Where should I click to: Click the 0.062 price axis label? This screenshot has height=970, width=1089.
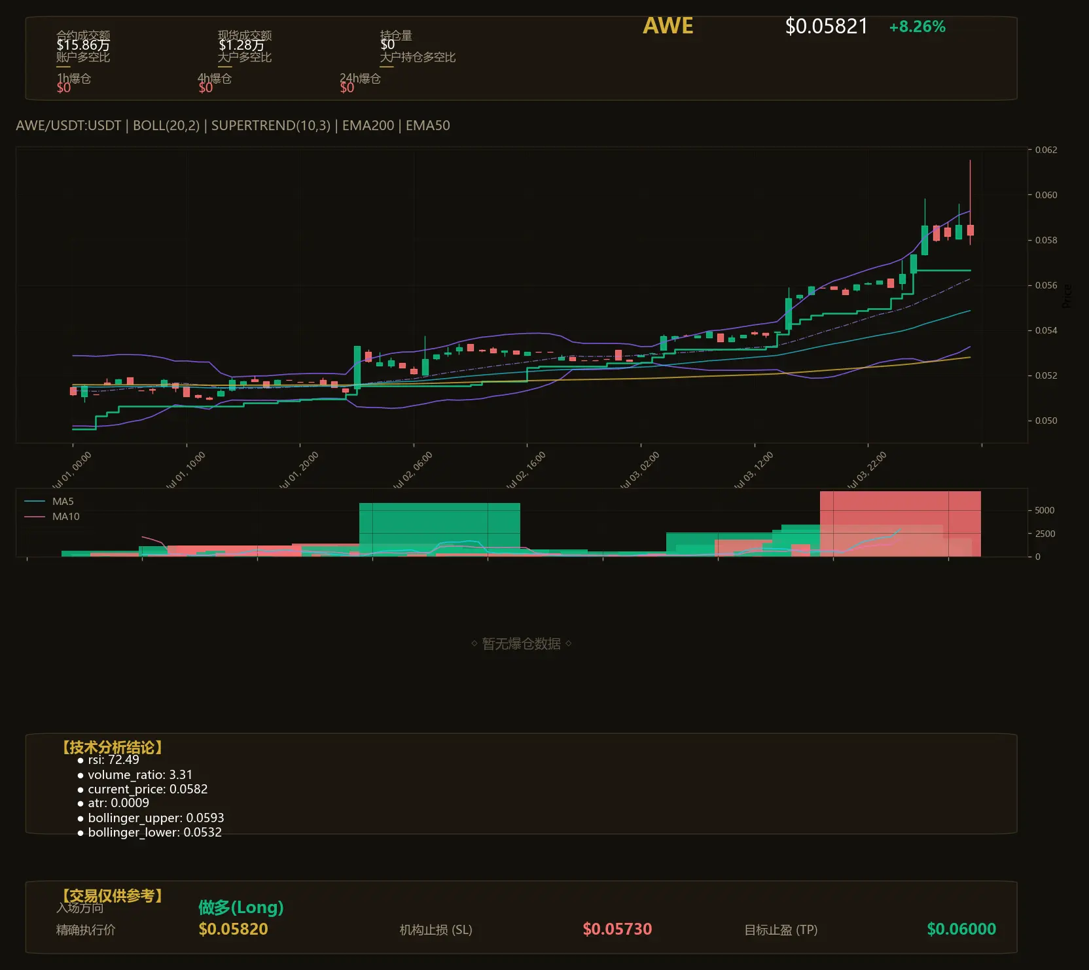point(1046,150)
